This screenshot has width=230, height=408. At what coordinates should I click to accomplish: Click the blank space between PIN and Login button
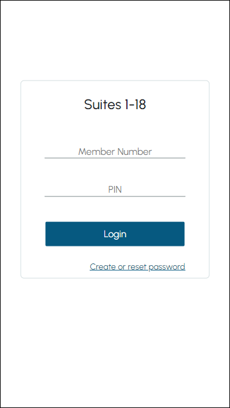115,209
